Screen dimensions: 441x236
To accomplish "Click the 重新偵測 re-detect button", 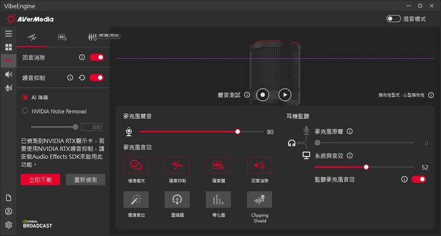I will point(86,180).
